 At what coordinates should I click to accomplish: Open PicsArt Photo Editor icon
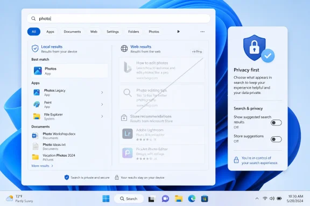pyautogui.click(x=128, y=153)
